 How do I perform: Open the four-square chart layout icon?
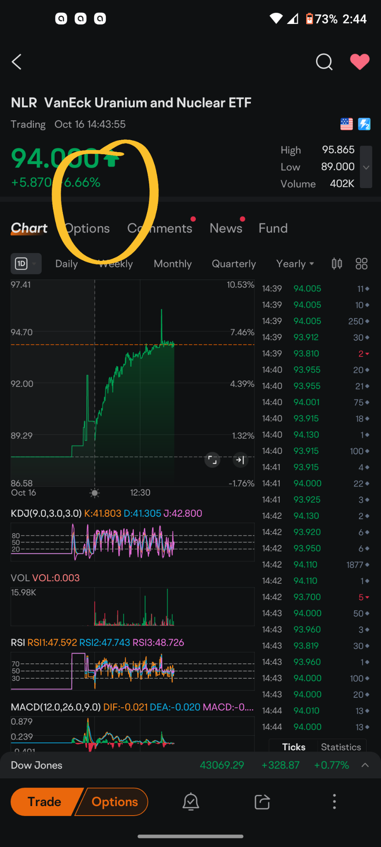coord(362,264)
